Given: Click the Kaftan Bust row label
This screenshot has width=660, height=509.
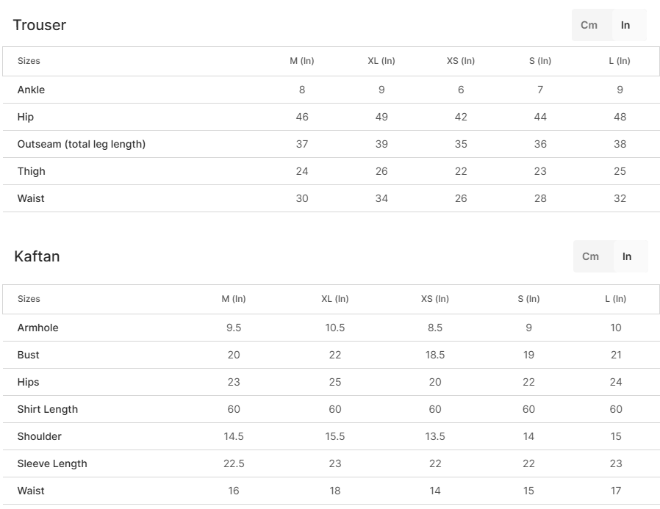Looking at the screenshot, I should tap(29, 355).
